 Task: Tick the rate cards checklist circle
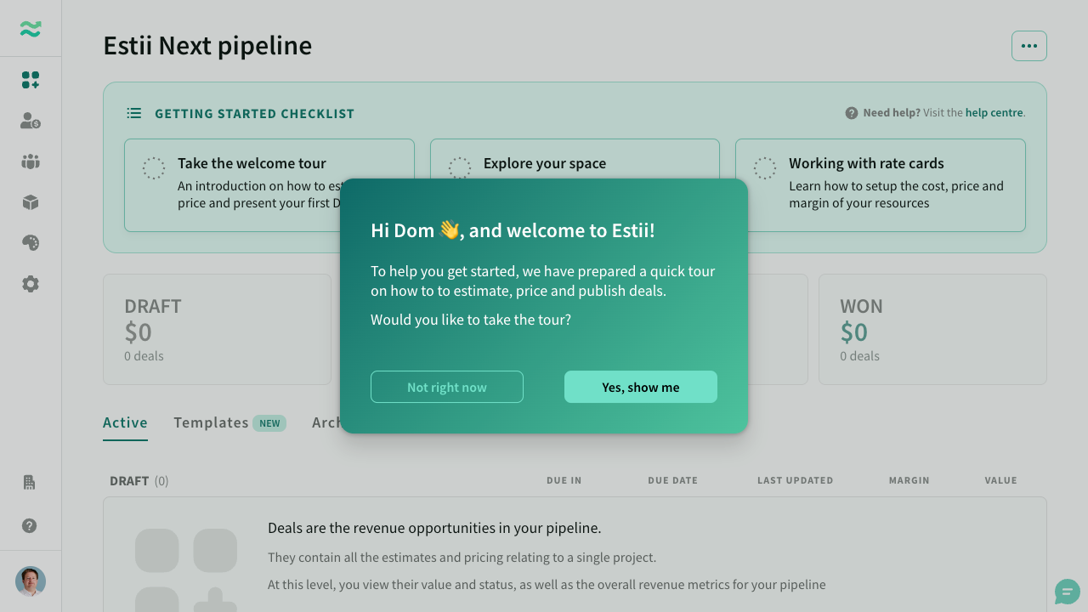pyautogui.click(x=765, y=168)
